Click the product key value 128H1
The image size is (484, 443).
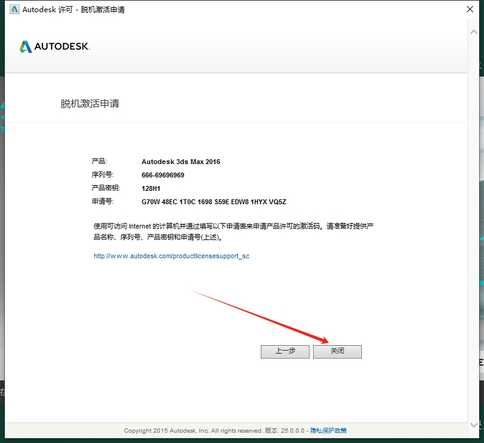(x=151, y=188)
